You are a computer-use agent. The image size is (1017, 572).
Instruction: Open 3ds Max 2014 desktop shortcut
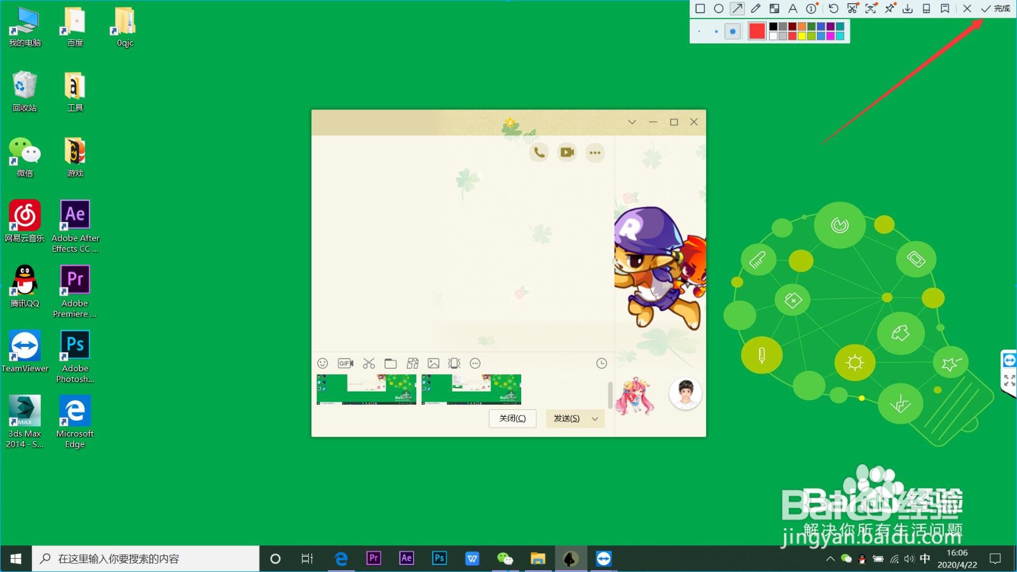click(x=25, y=422)
